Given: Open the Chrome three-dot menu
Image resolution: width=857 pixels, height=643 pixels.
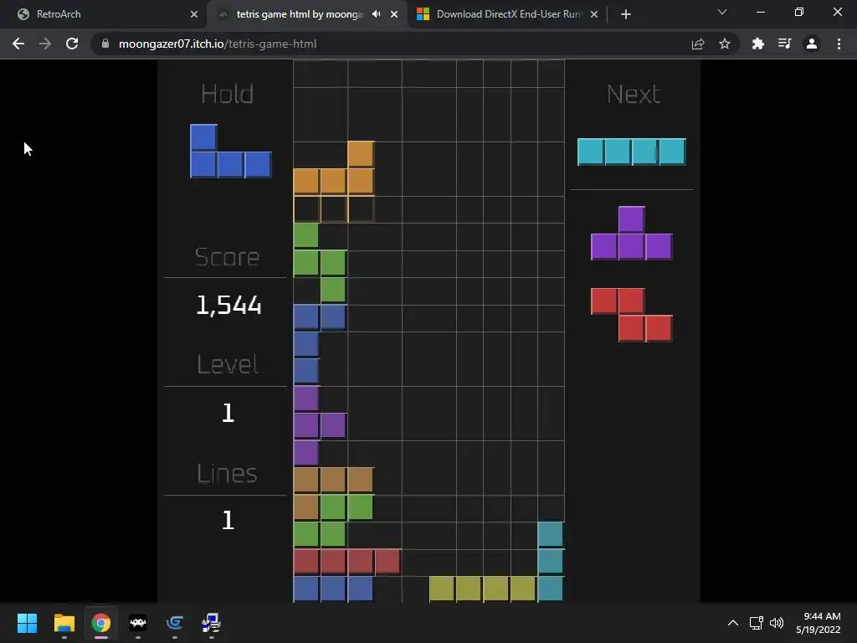Looking at the screenshot, I should pyautogui.click(x=839, y=44).
